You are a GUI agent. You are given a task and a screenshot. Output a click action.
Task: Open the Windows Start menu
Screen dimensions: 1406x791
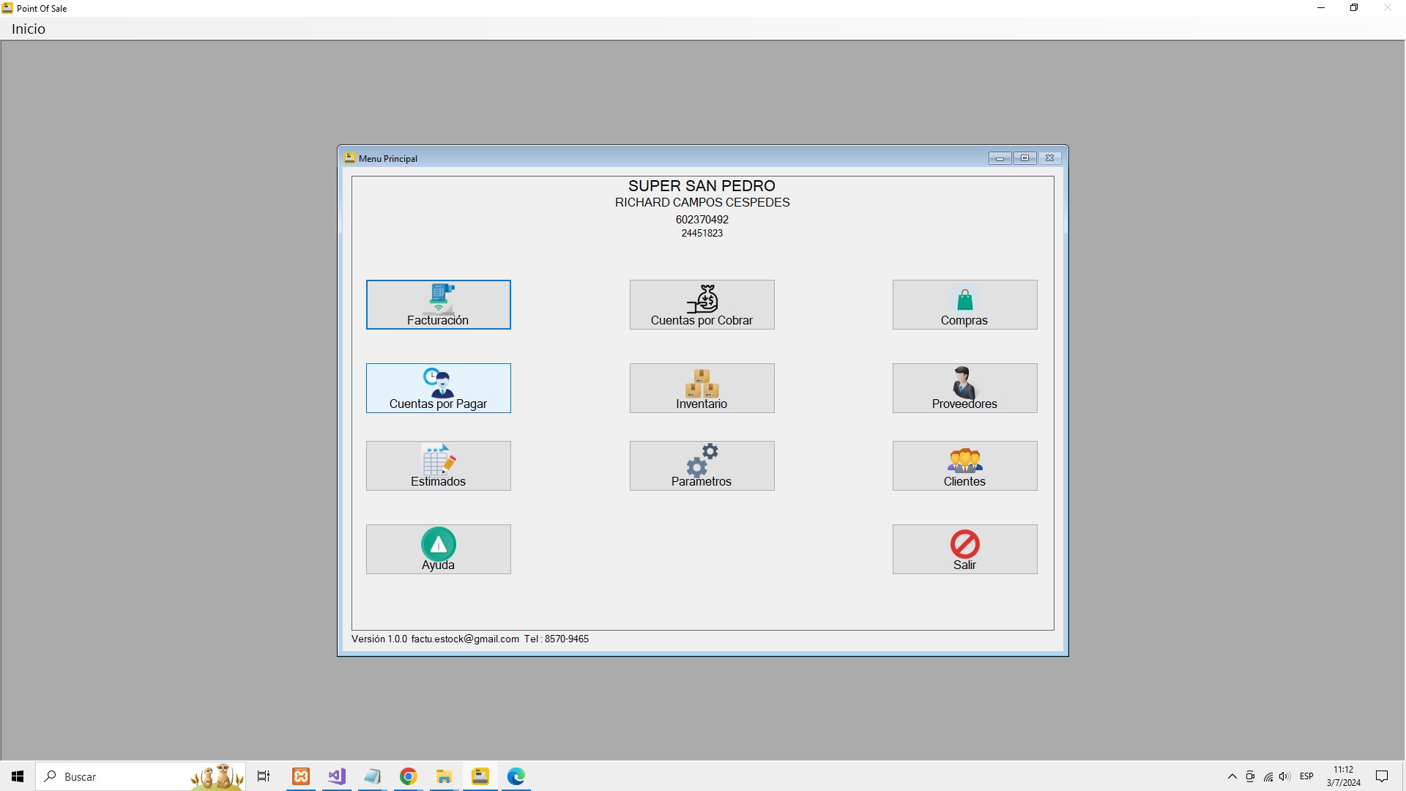(18, 776)
